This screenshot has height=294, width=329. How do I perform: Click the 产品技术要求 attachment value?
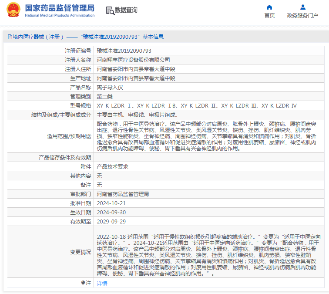click(x=112, y=167)
